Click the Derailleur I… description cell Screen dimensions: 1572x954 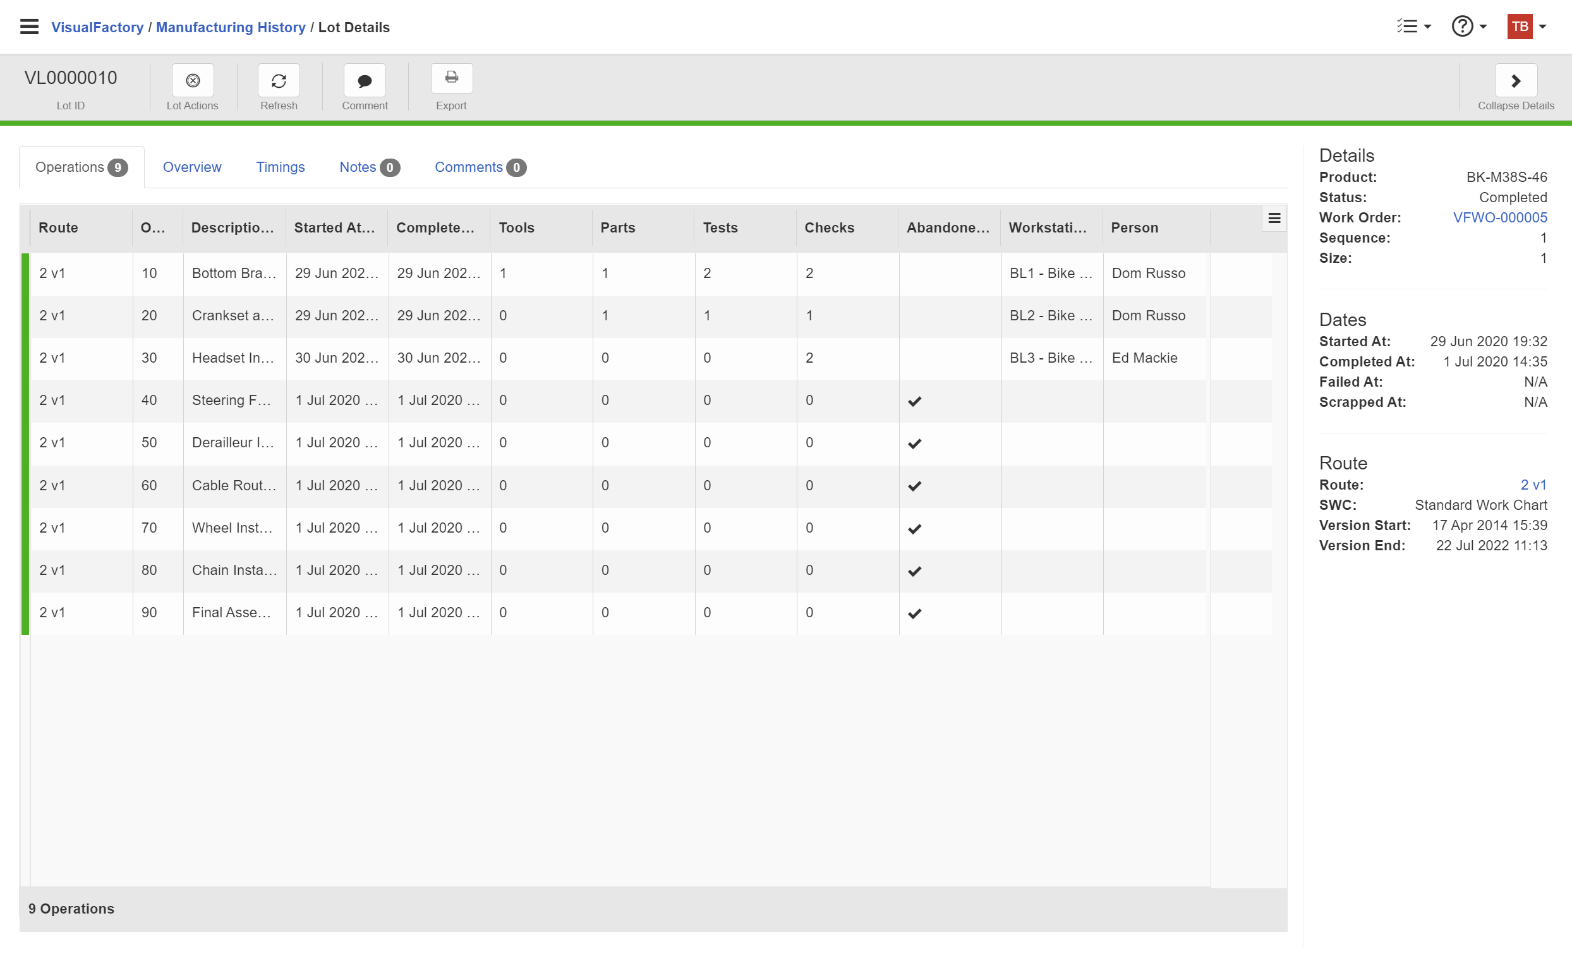click(234, 443)
